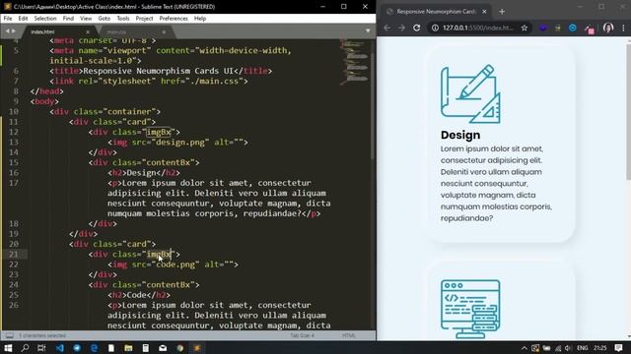The width and height of the screenshot is (631, 354).
Task: Open the volume control in system tray
Action: (568, 348)
